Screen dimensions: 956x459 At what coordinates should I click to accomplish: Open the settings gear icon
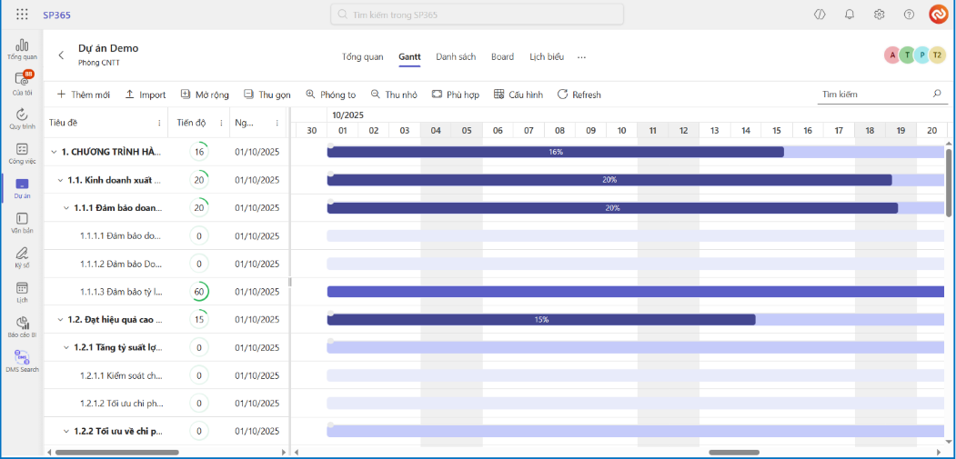pyautogui.click(x=879, y=15)
